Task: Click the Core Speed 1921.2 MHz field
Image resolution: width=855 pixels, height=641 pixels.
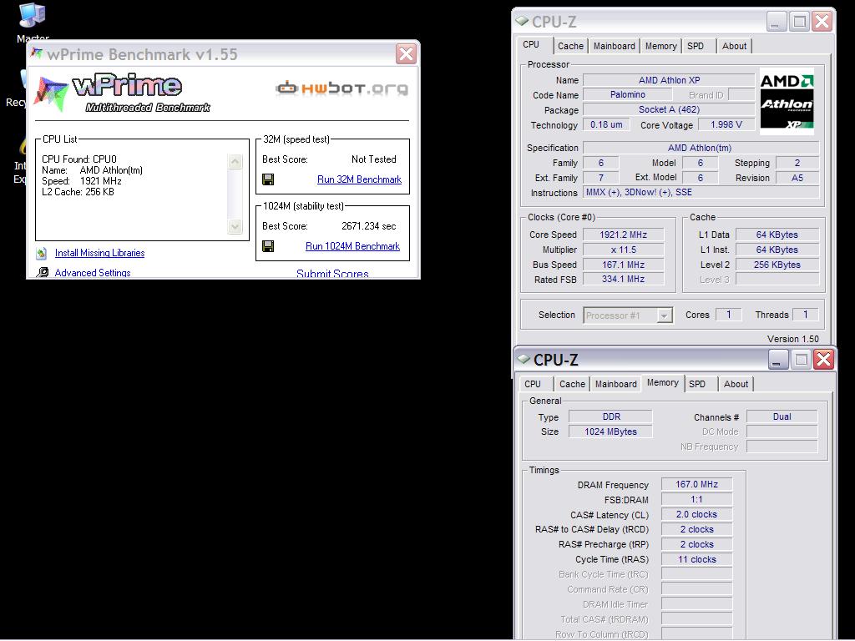Action: pos(623,235)
